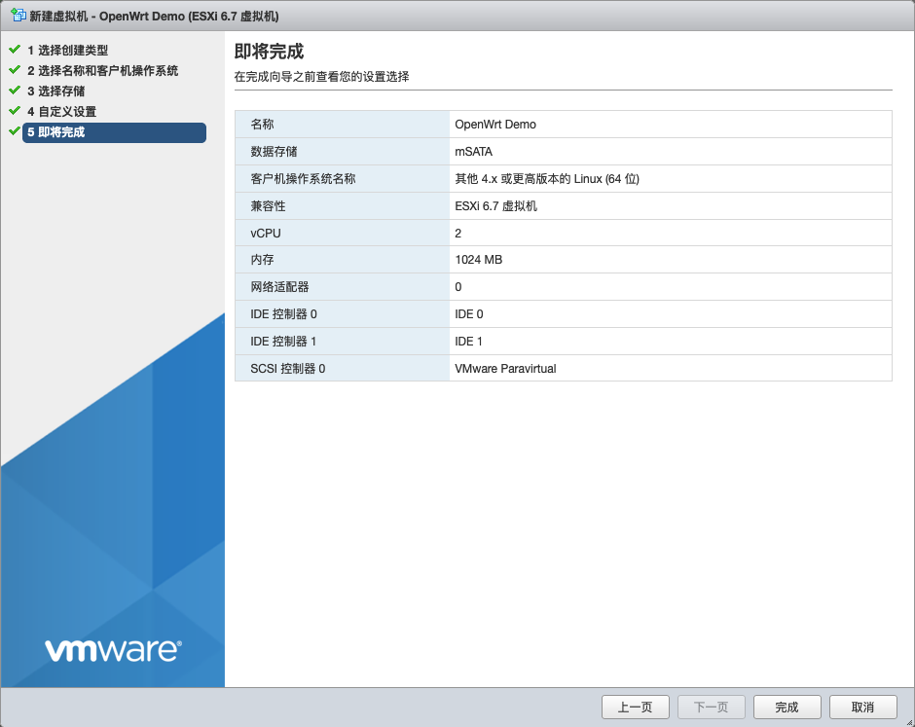Select the 内存 label cell
Image resolution: width=915 pixels, height=727 pixels.
343,260
